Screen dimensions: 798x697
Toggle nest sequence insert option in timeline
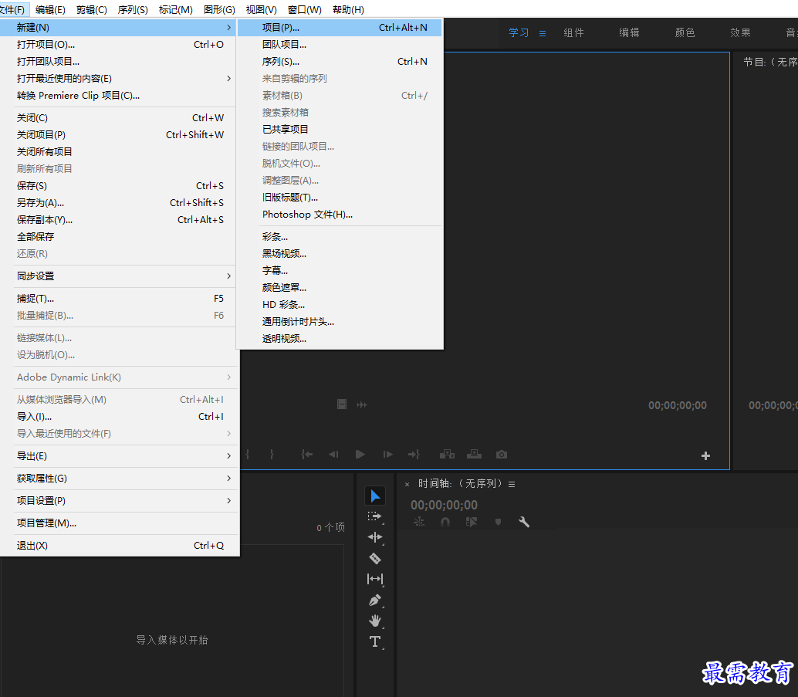click(419, 522)
